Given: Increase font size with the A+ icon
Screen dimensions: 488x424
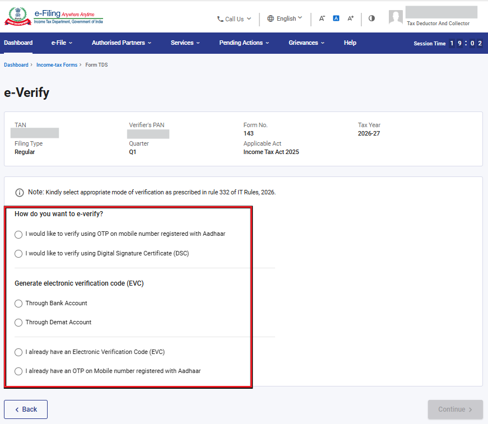Looking at the screenshot, I should coord(350,18).
